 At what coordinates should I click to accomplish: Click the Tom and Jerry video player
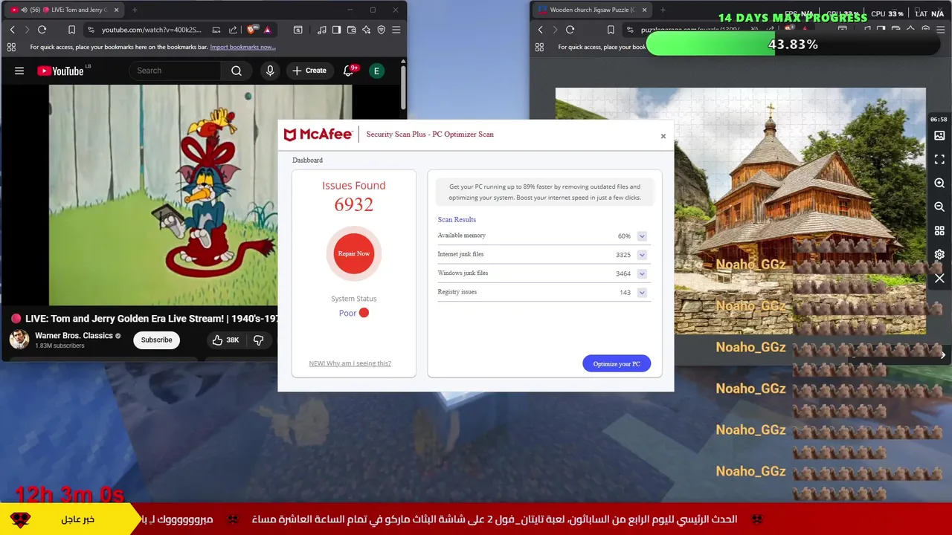[164, 195]
